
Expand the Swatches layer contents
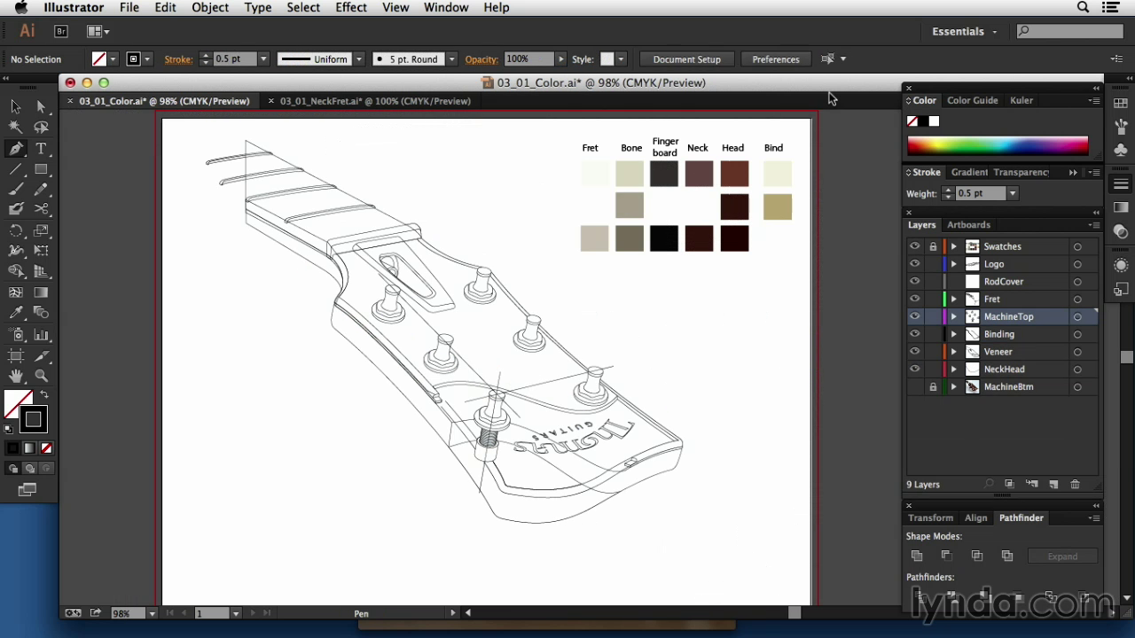(x=954, y=246)
